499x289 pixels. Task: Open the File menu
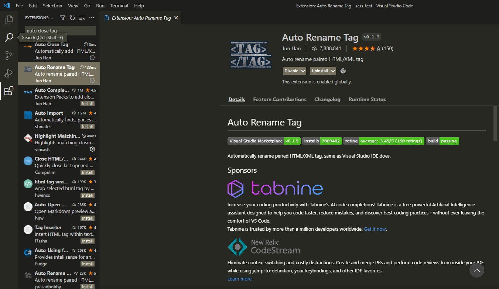pos(20,6)
